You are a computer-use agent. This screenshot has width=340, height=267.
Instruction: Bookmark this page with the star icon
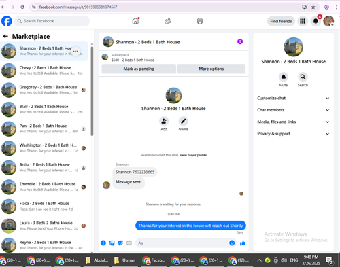pyautogui.click(x=313, y=7)
